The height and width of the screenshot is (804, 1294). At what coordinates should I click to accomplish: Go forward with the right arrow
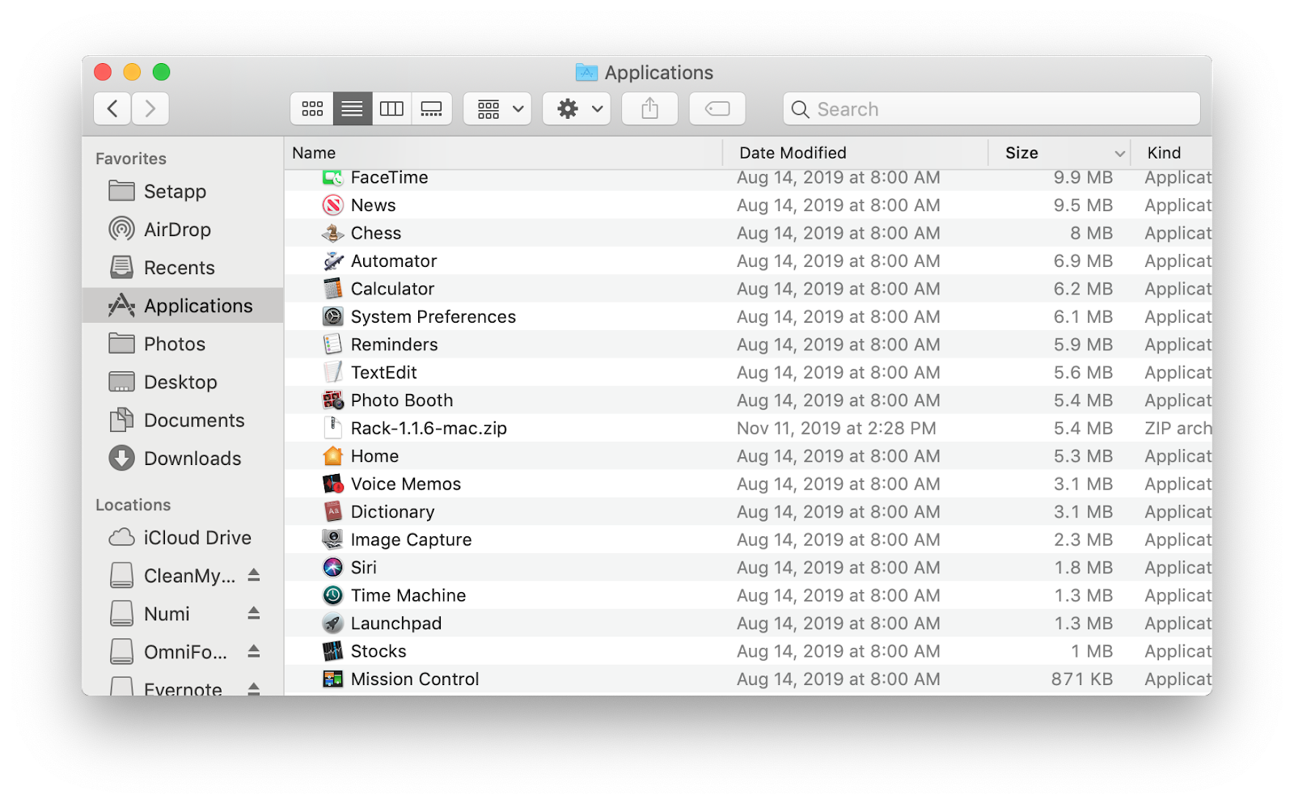click(x=150, y=108)
